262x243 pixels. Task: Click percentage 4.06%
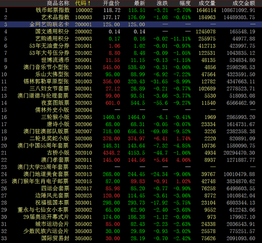coord(183,160)
